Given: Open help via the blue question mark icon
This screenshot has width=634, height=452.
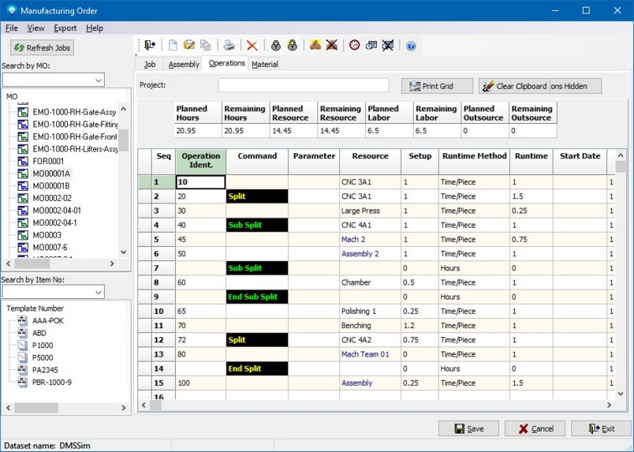Looking at the screenshot, I should 411,46.
